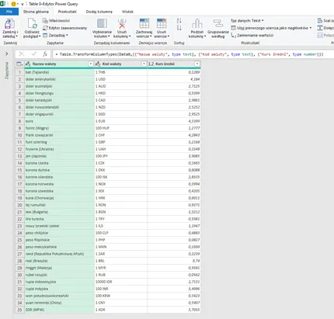
Task: Select the cell "1 CNY"
Action: [121, 303]
